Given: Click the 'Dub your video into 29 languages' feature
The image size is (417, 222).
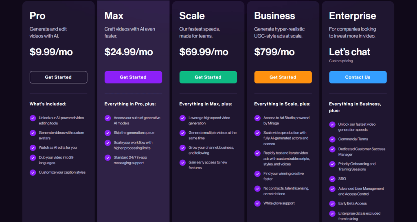Looking at the screenshot, I should [56, 160].
